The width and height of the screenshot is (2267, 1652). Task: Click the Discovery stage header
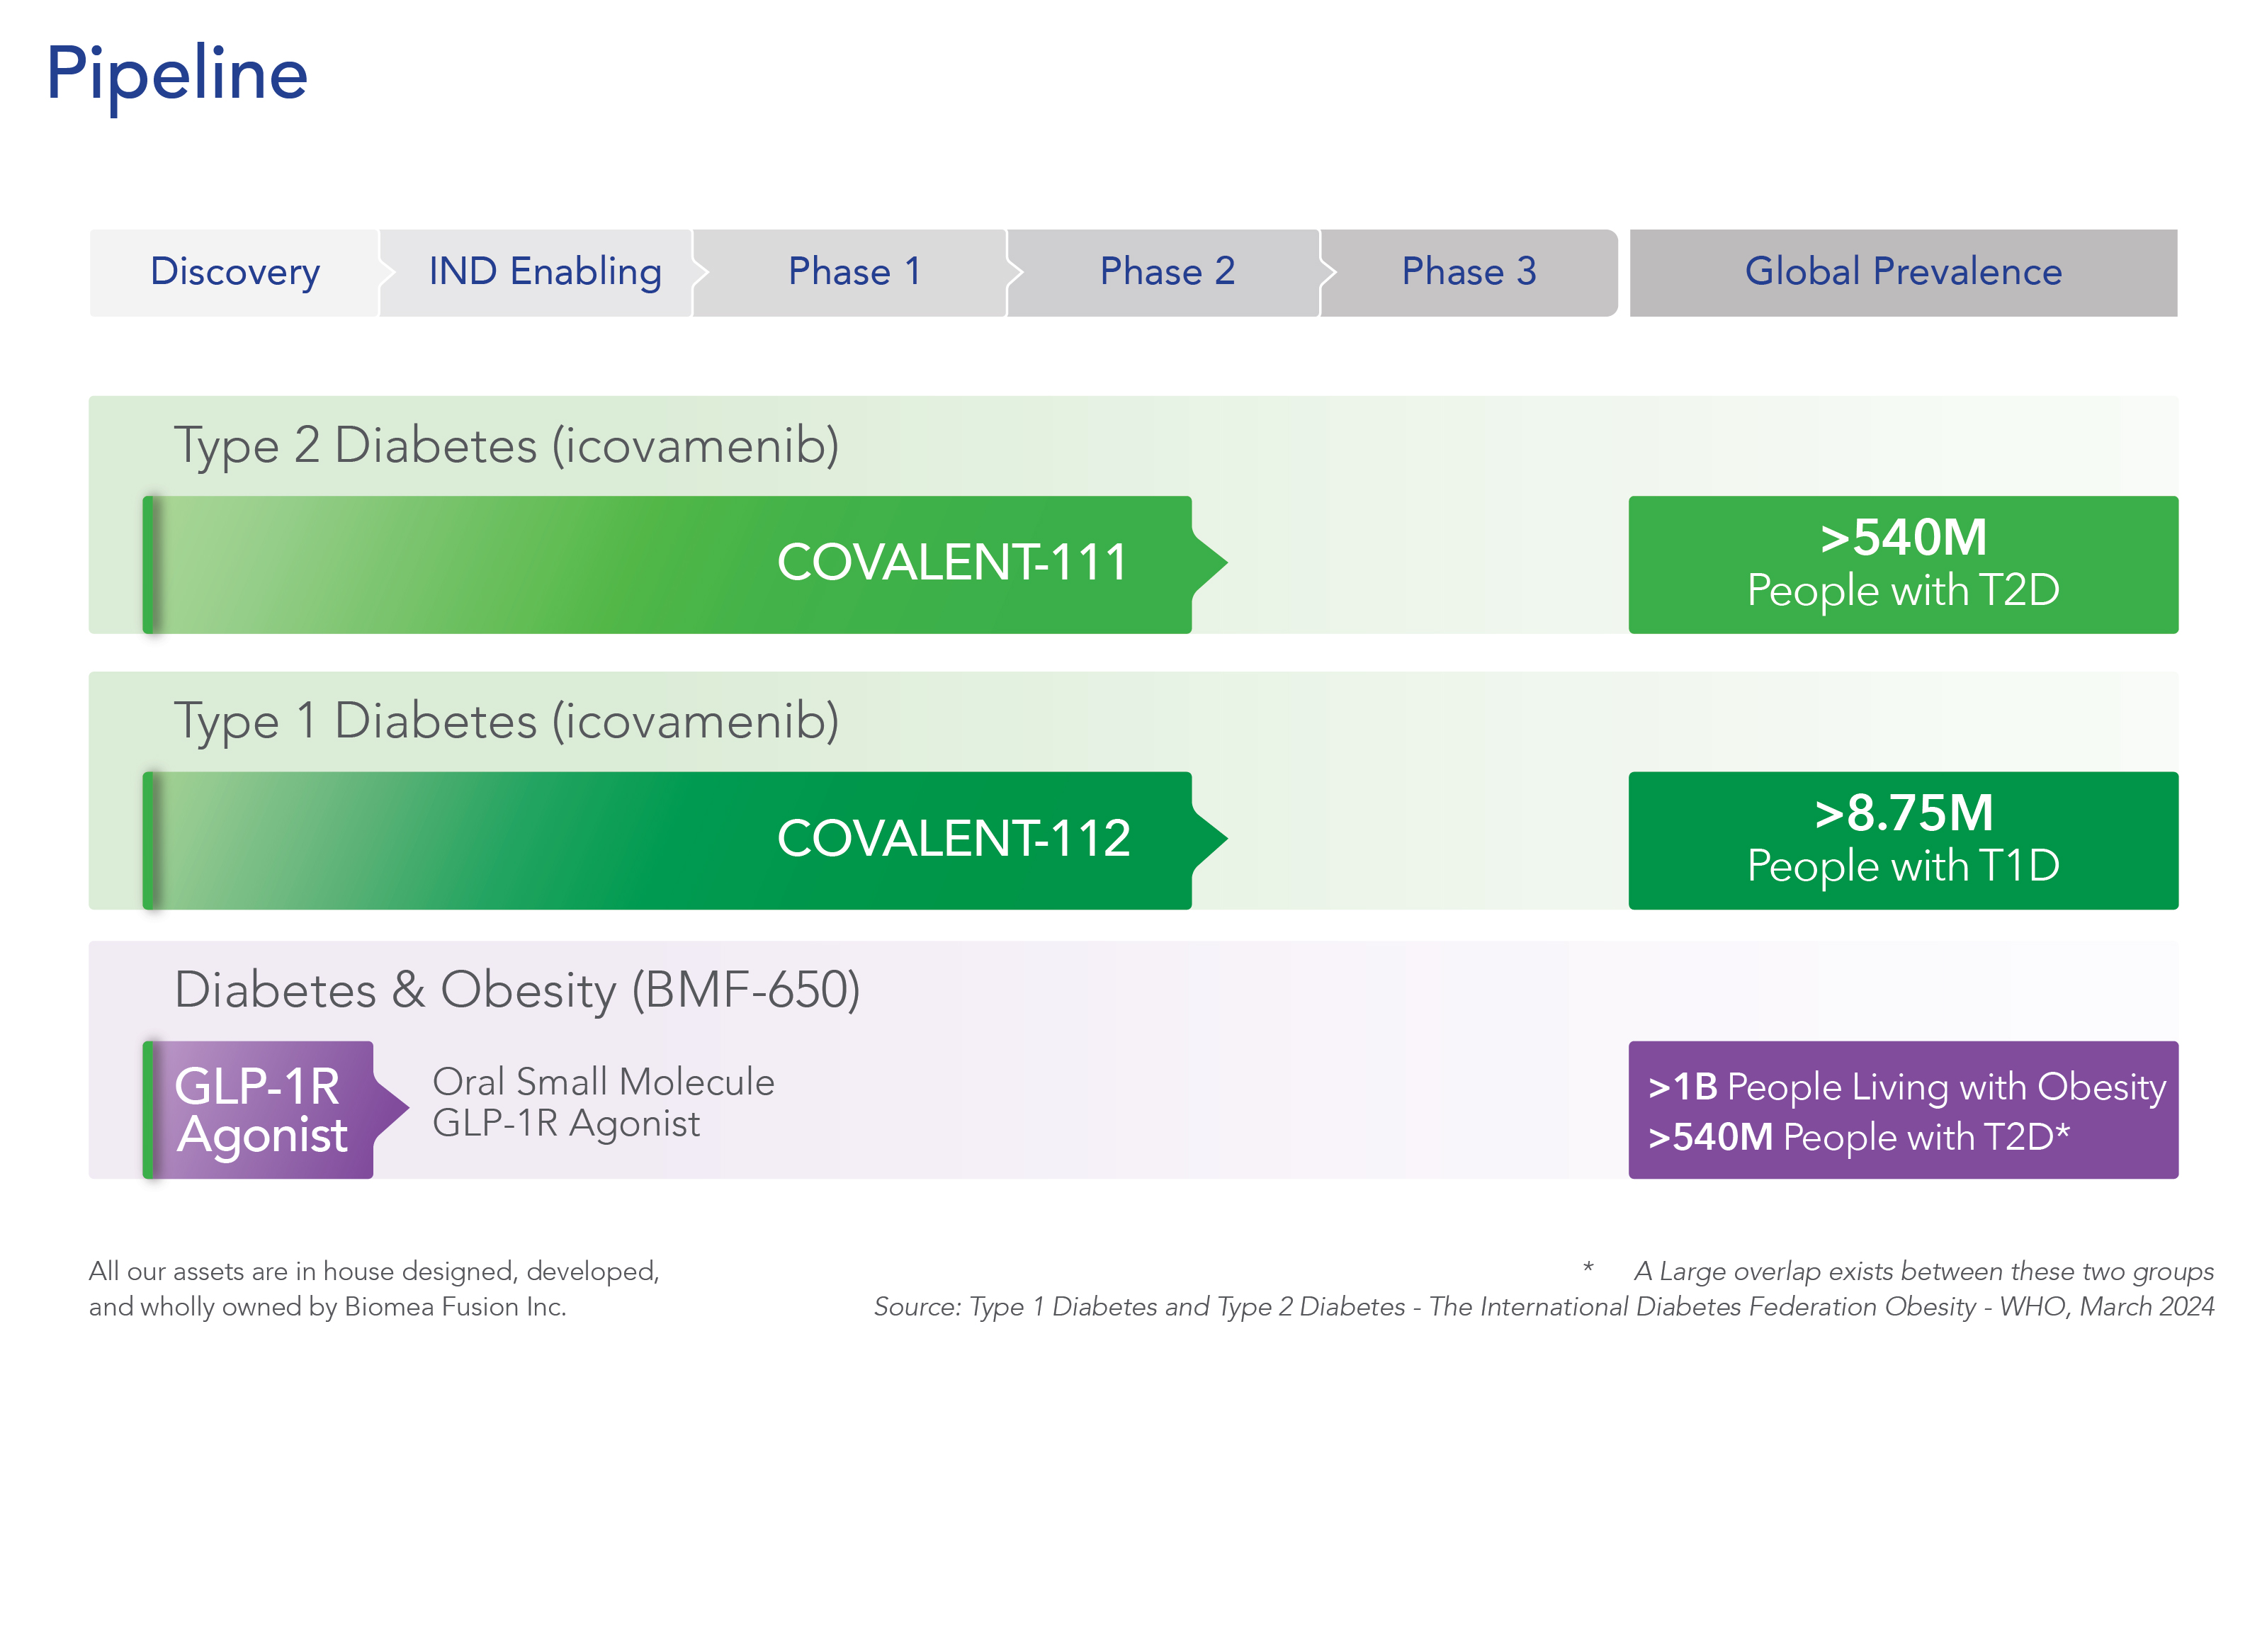235,272
